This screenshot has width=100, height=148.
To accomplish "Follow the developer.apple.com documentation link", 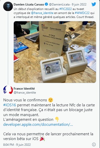I will (x=38, y=125).
